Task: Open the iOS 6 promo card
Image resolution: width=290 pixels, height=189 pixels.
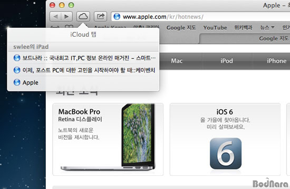Action: (x=225, y=139)
